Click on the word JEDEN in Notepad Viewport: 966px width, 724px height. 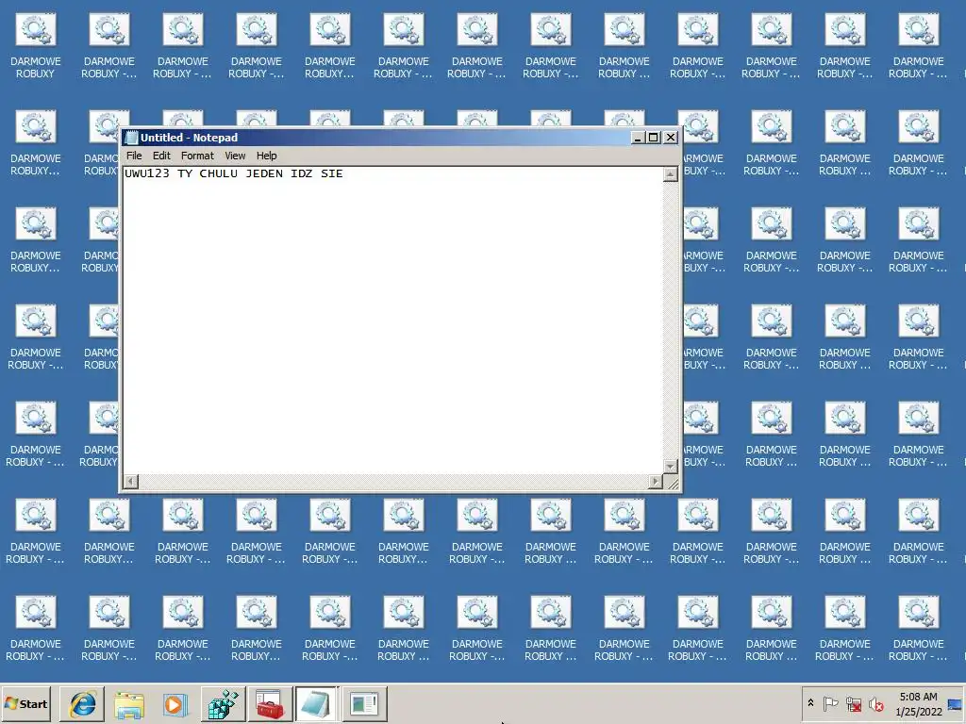(x=264, y=173)
